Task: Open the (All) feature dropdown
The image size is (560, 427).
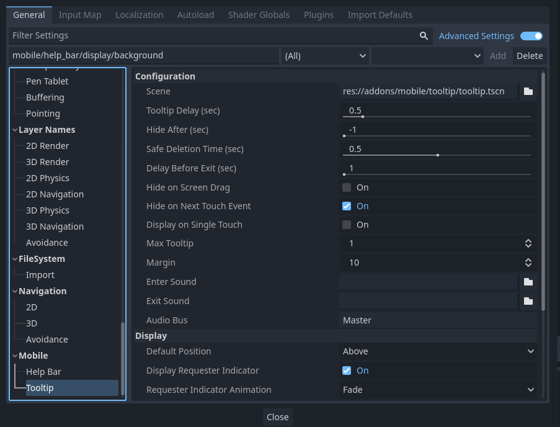Action: click(x=325, y=56)
